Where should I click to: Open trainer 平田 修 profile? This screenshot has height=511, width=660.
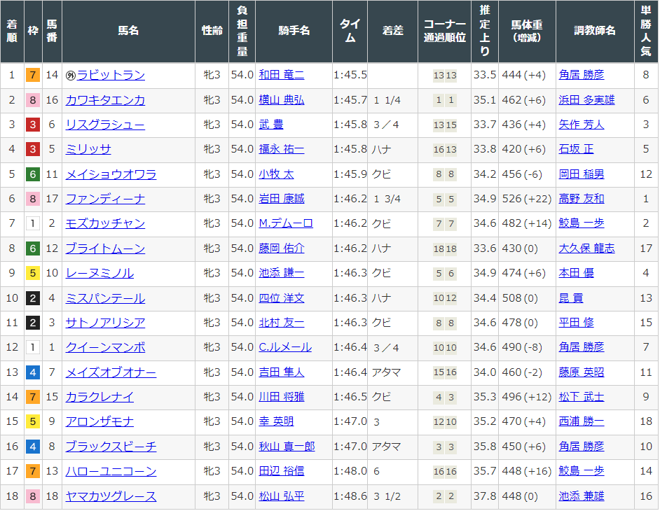pos(576,323)
